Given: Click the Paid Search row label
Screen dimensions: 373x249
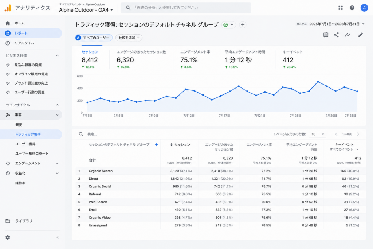Looking at the screenshot, I should [x=98, y=202].
